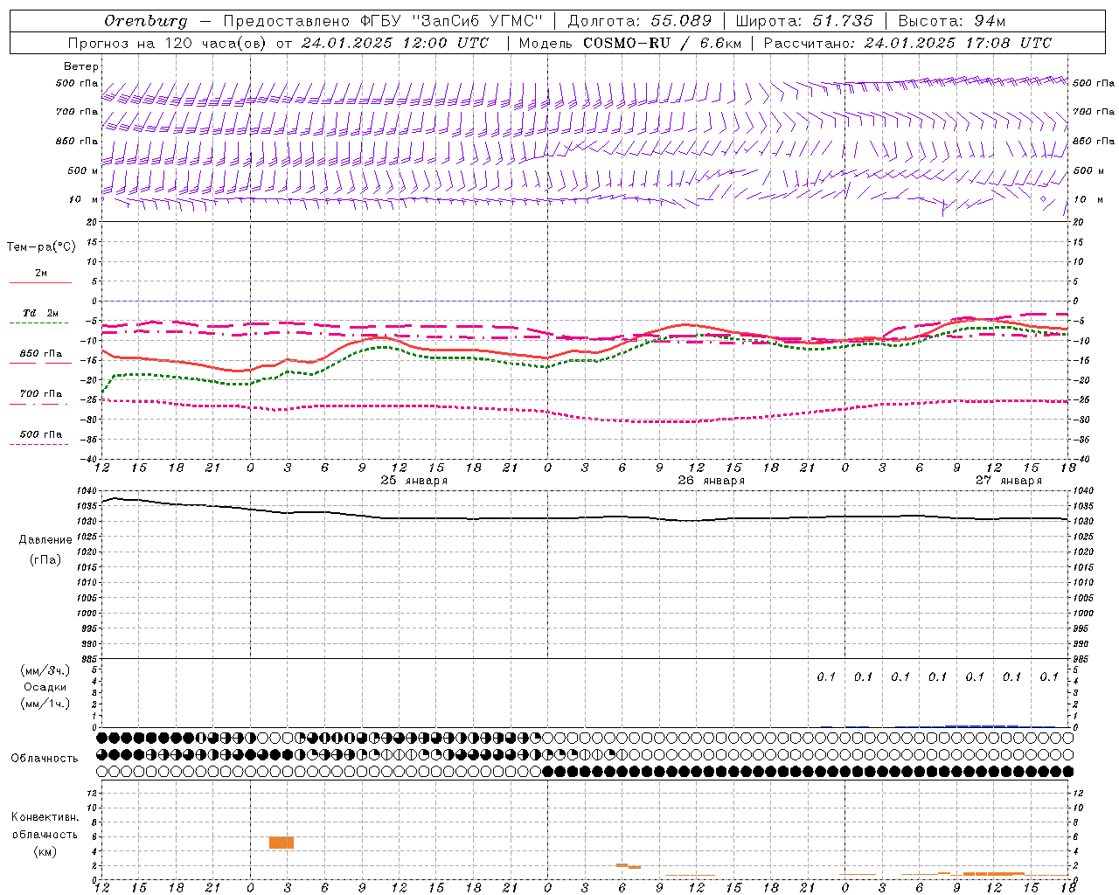
Task: Click the "Долгота: 55.089" header field
Action: click(640, 21)
